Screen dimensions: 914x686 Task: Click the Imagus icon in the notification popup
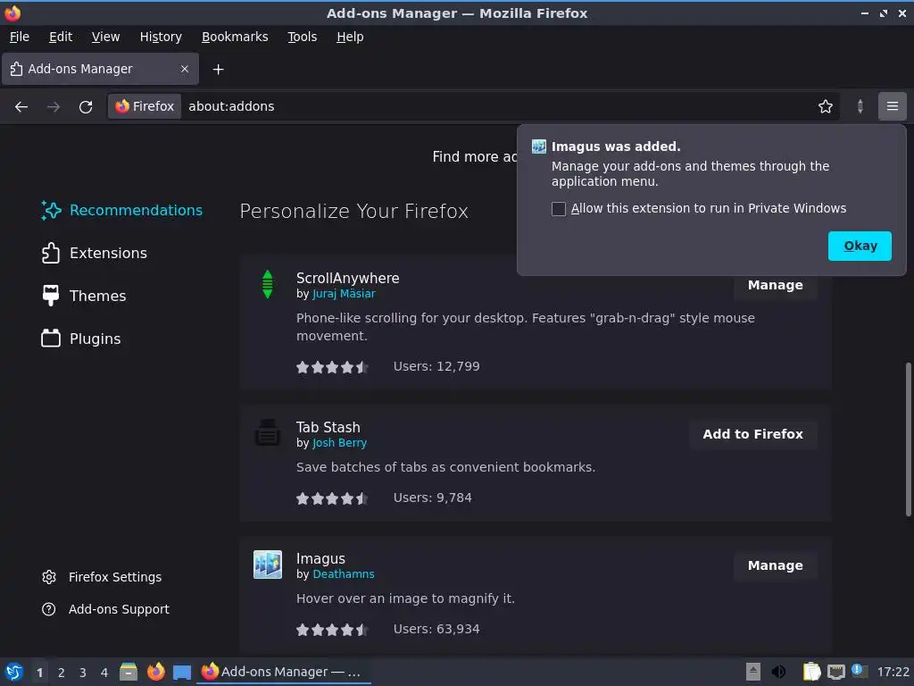pyautogui.click(x=538, y=146)
